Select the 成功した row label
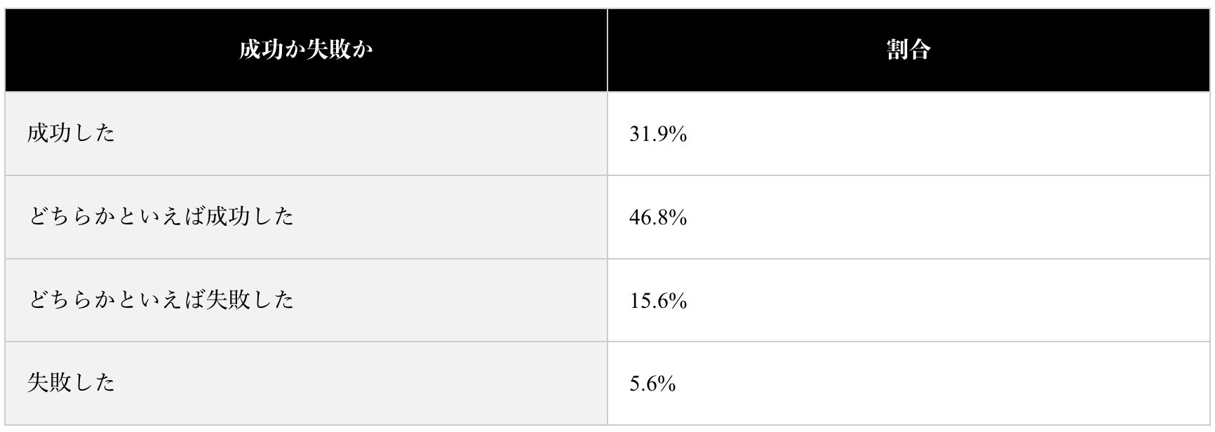The height and width of the screenshot is (432, 1215). [x=71, y=133]
